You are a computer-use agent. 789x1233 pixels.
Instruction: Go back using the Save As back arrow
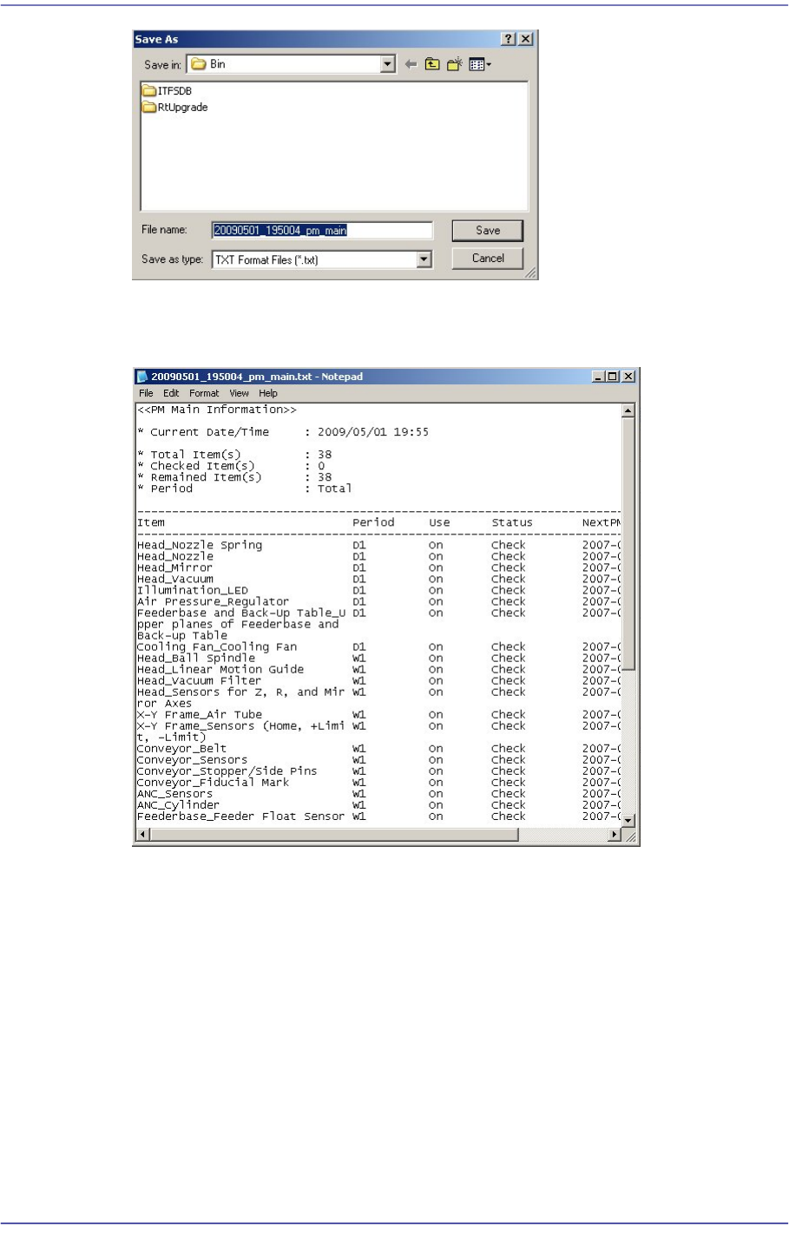[411, 64]
